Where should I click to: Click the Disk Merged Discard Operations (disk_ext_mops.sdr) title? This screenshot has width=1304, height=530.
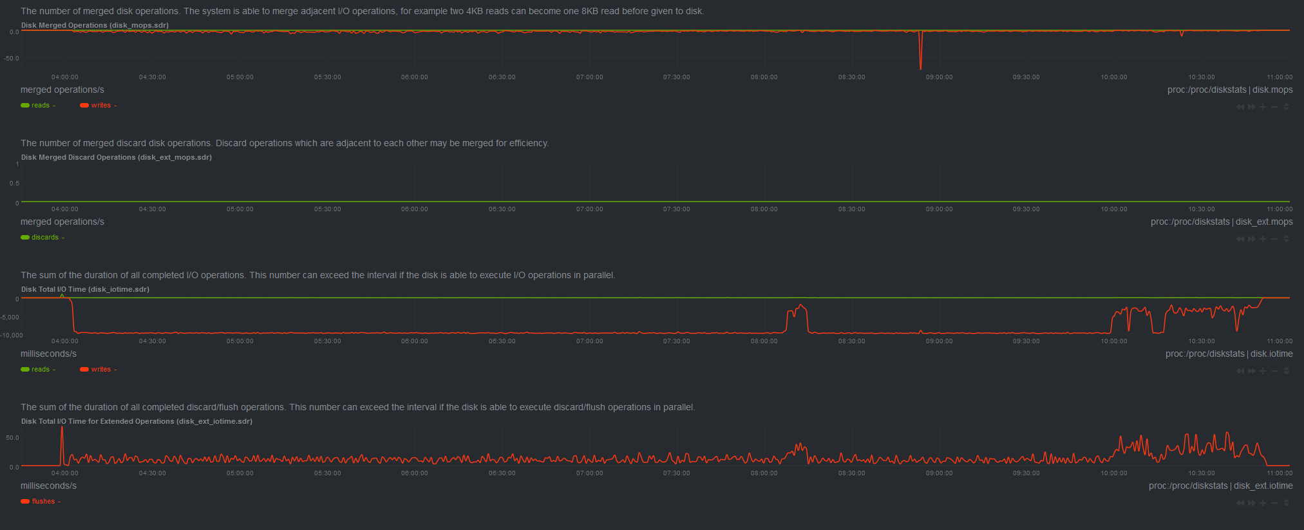tap(117, 157)
